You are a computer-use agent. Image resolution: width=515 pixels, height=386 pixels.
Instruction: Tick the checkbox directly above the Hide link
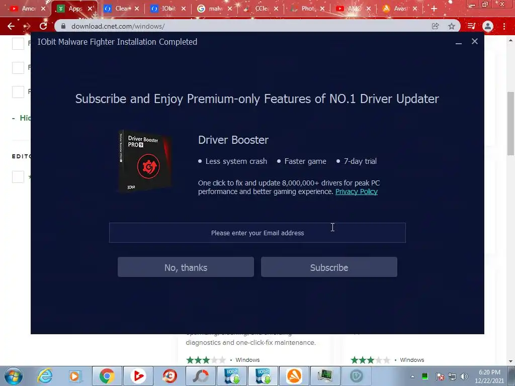(x=18, y=92)
